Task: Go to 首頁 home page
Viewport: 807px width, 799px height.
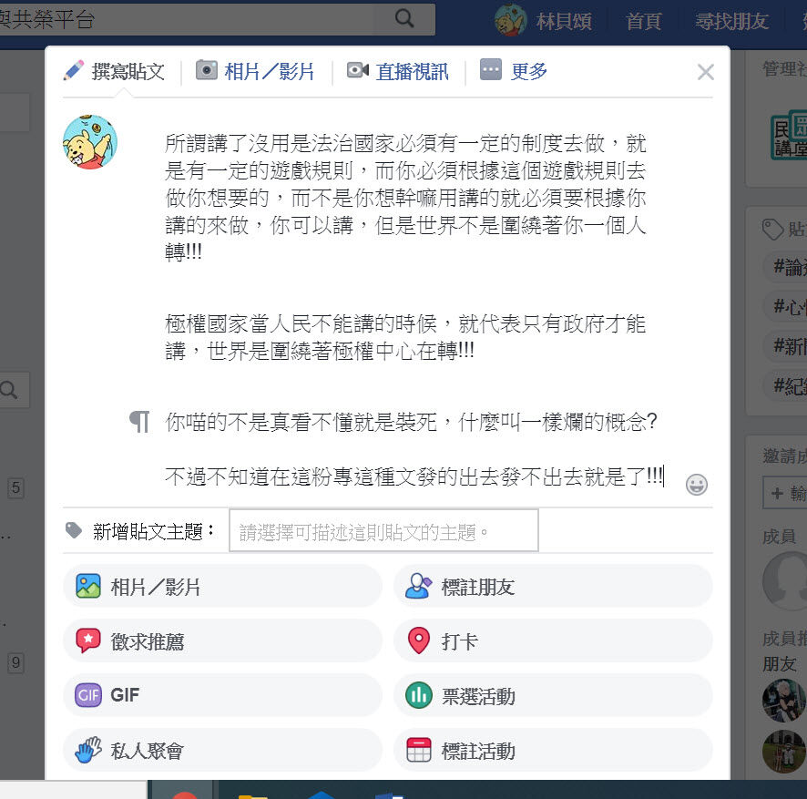Action: [x=643, y=21]
